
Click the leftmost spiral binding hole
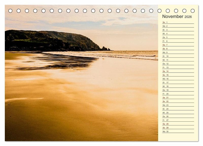tap(10, 11)
